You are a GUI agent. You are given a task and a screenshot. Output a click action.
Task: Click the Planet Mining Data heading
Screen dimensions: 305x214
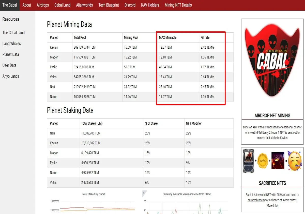[69, 24]
